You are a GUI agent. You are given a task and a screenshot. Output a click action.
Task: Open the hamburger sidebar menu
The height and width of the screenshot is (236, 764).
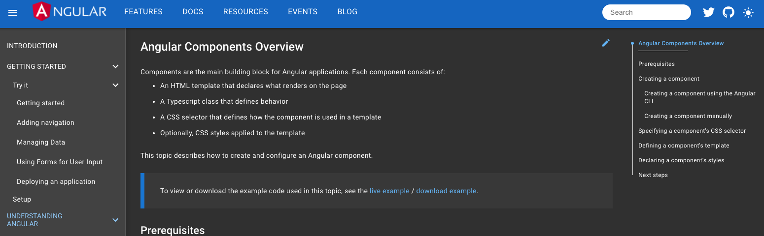(x=13, y=13)
